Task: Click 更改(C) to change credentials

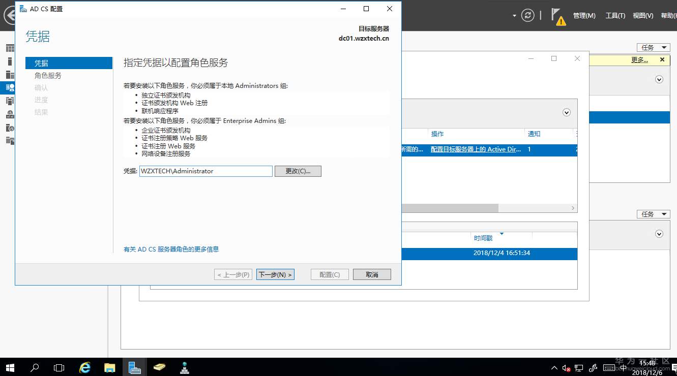Action: [x=298, y=171]
